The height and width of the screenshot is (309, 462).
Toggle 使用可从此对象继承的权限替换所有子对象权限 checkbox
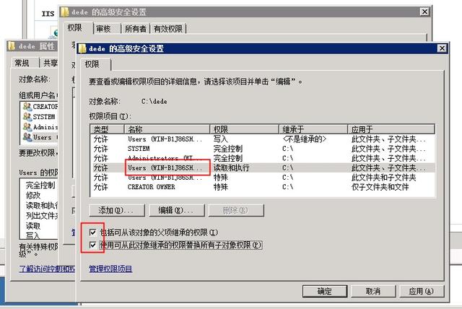tap(93, 245)
